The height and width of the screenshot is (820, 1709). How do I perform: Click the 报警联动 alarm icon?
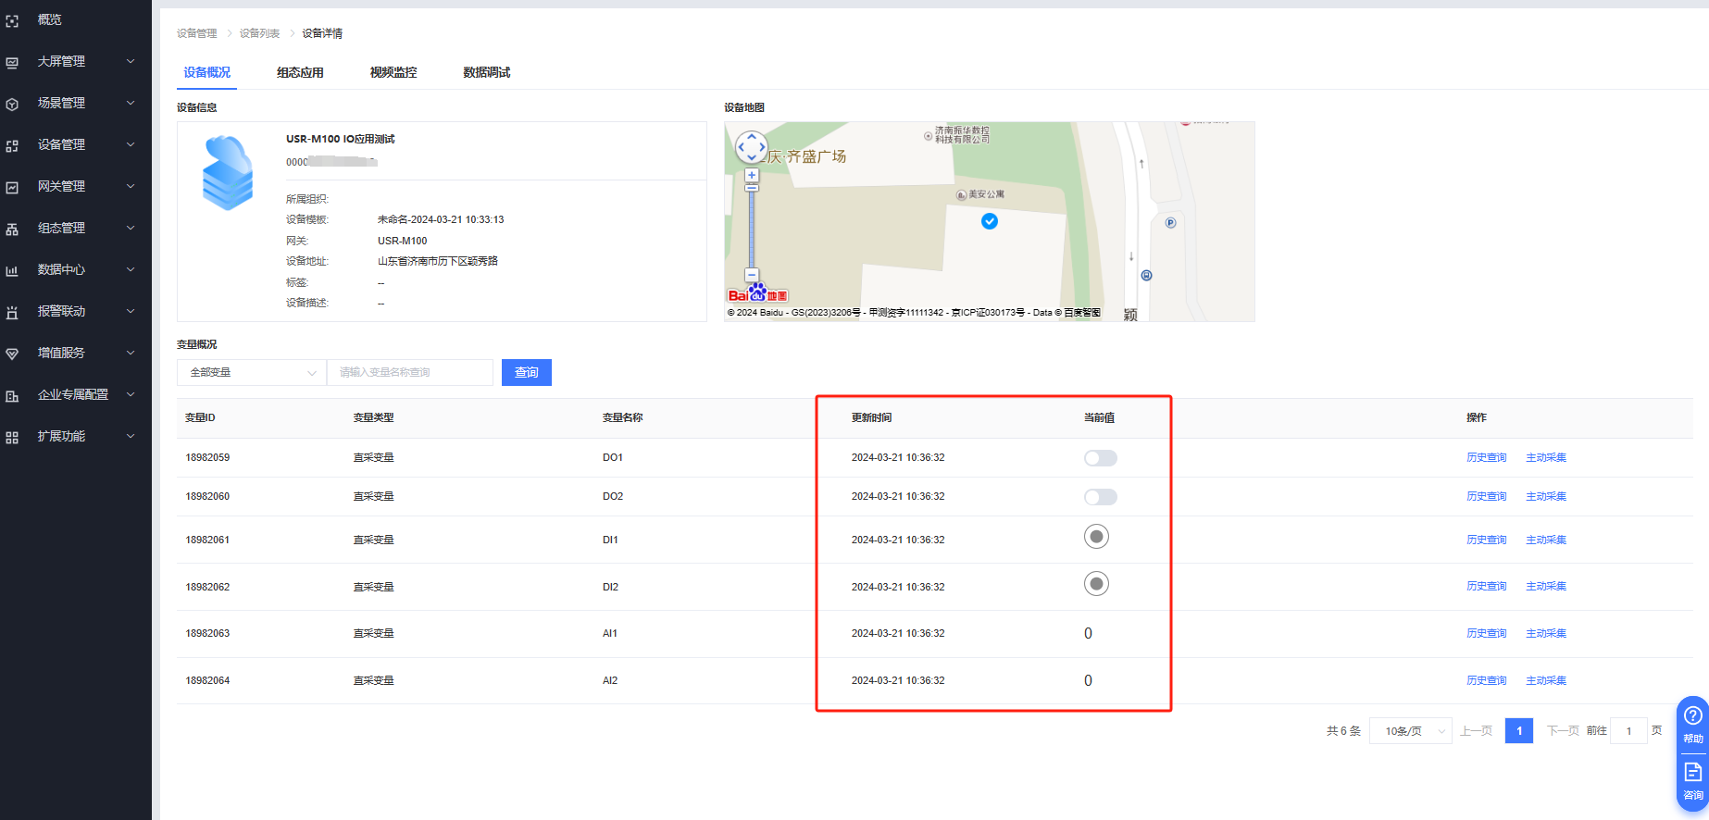coord(12,312)
